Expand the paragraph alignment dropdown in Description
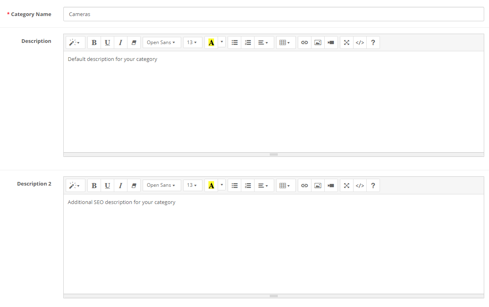This screenshot has width=489, height=307. coord(263,42)
